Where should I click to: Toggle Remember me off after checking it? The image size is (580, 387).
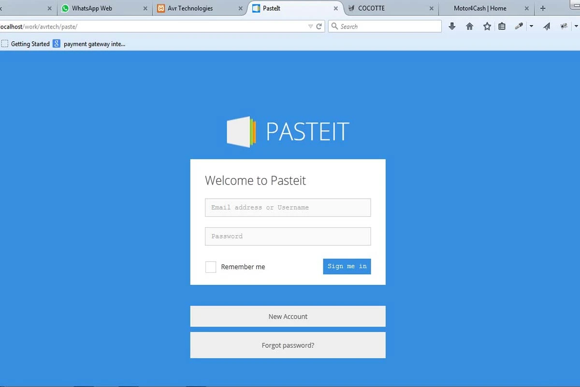(x=211, y=267)
